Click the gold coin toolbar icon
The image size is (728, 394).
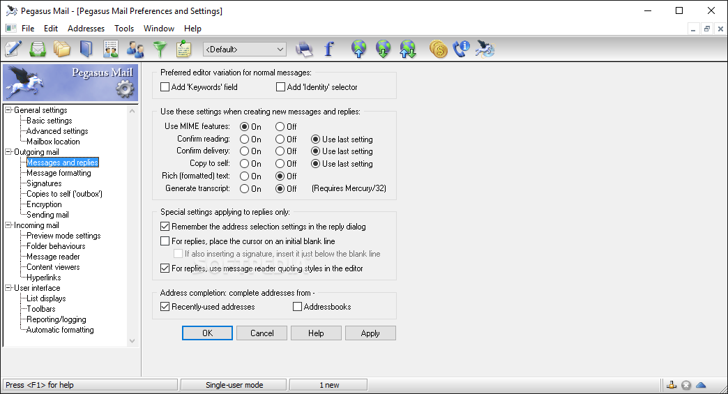point(438,49)
